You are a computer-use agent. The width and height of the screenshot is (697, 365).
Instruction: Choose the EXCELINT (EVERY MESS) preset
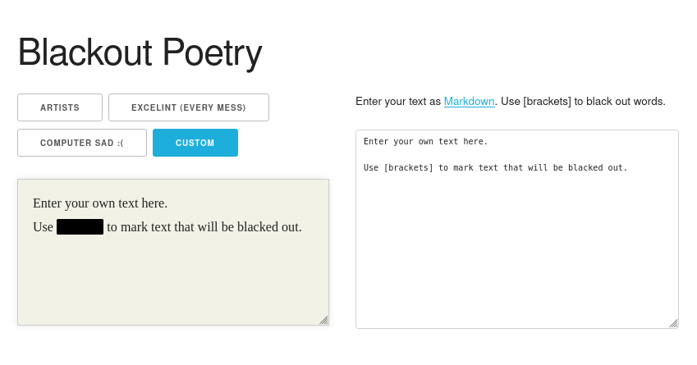point(189,107)
